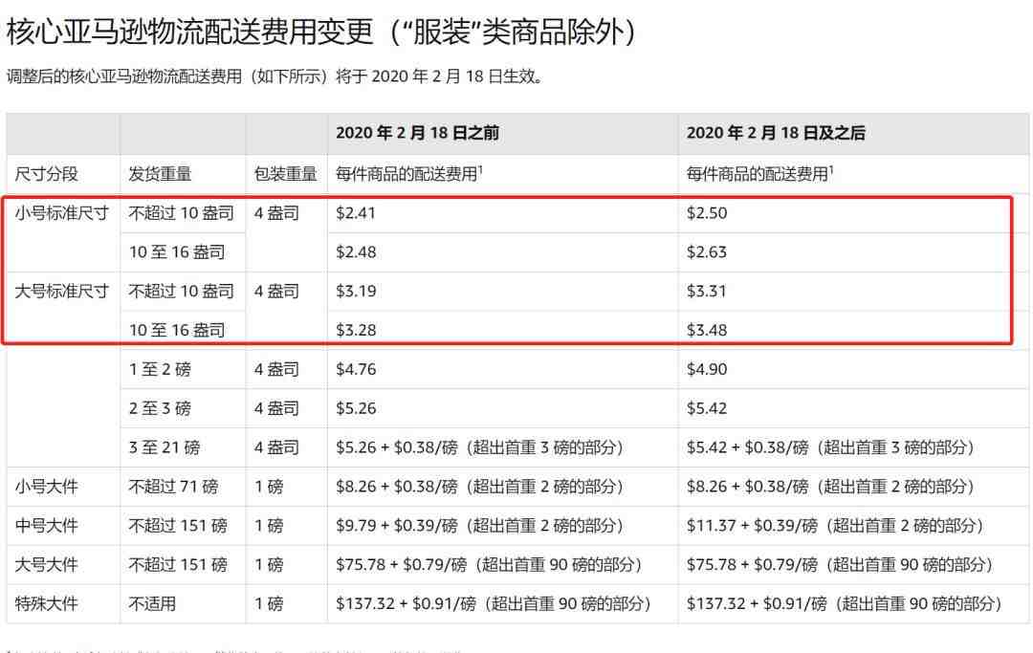Select the subtitle mentioning 2020 年 2 月 18 日生效
Viewport: 1033px width, 653px height.
(x=275, y=76)
